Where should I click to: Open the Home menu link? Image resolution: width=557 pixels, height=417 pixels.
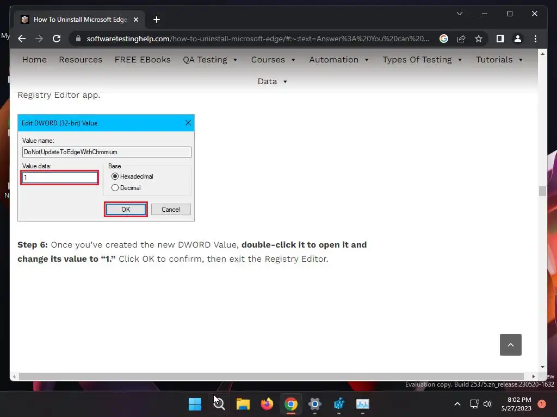click(34, 60)
